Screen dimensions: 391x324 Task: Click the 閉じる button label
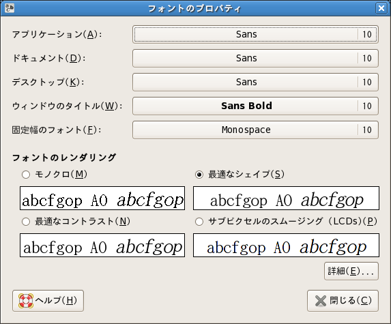(351, 301)
